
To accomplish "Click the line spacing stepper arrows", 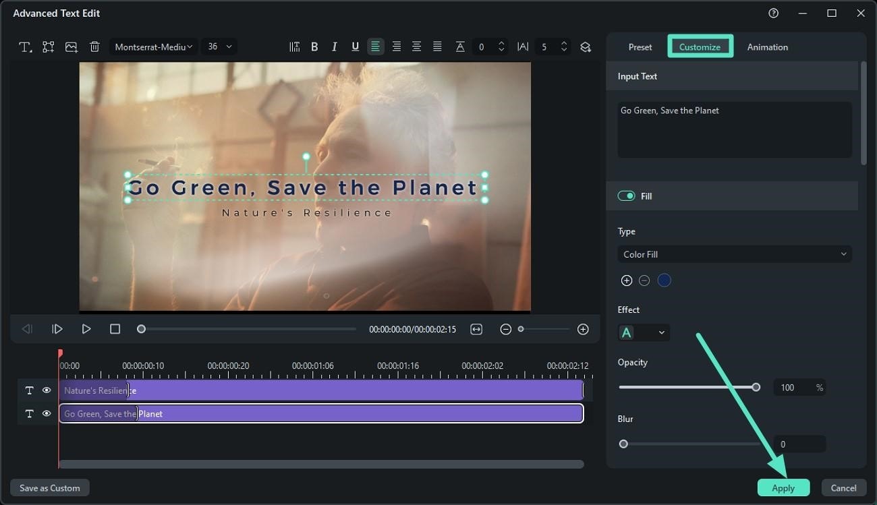I will tap(501, 47).
